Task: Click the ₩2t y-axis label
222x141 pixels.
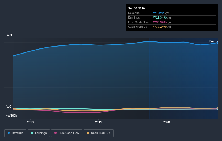Action: click(x=9, y=35)
